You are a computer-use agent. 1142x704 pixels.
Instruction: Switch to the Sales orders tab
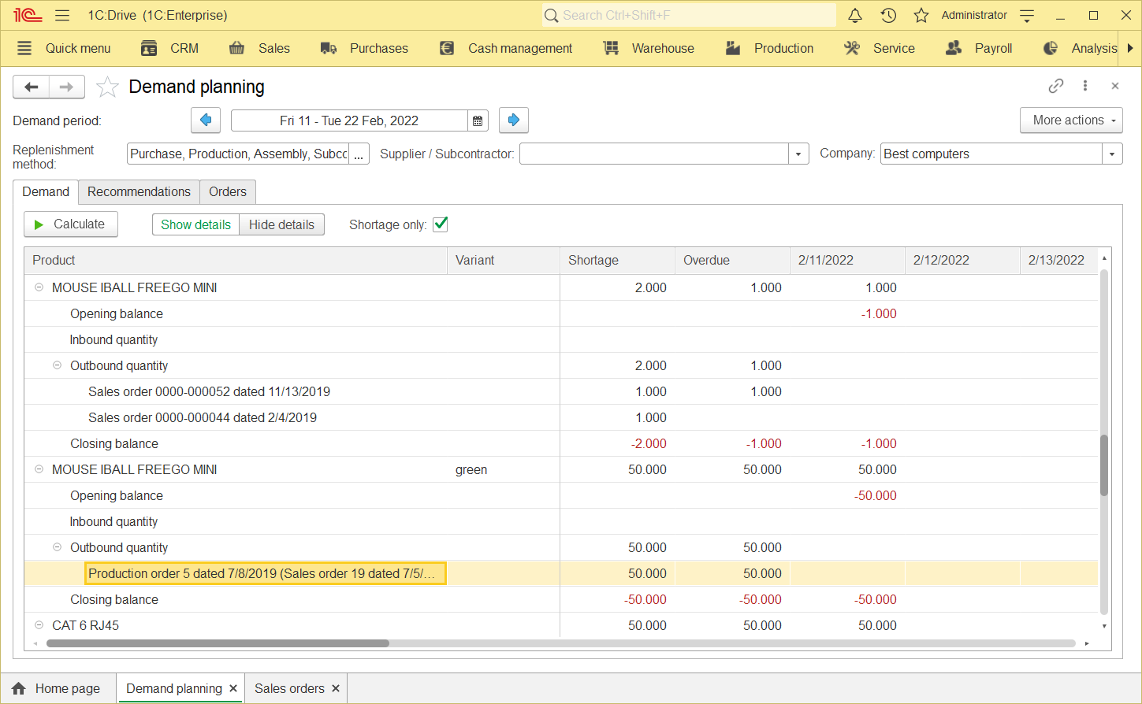(x=289, y=688)
